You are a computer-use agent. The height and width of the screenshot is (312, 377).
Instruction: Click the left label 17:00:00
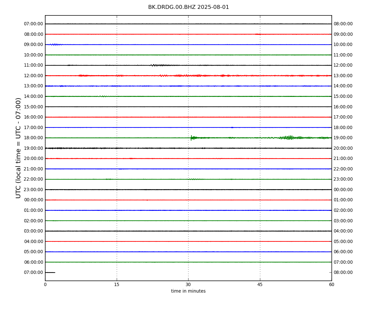click(33, 127)
